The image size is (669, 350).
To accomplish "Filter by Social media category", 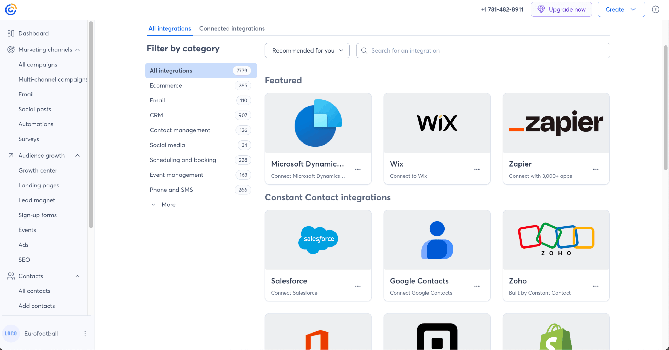I will [x=201, y=145].
